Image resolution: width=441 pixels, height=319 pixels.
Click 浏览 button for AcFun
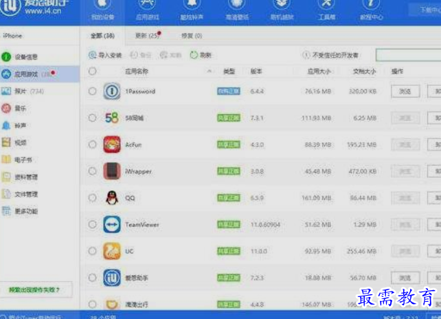click(x=405, y=144)
